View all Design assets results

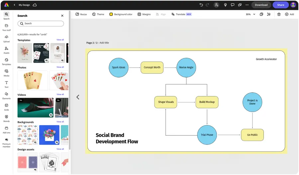click(x=60, y=149)
